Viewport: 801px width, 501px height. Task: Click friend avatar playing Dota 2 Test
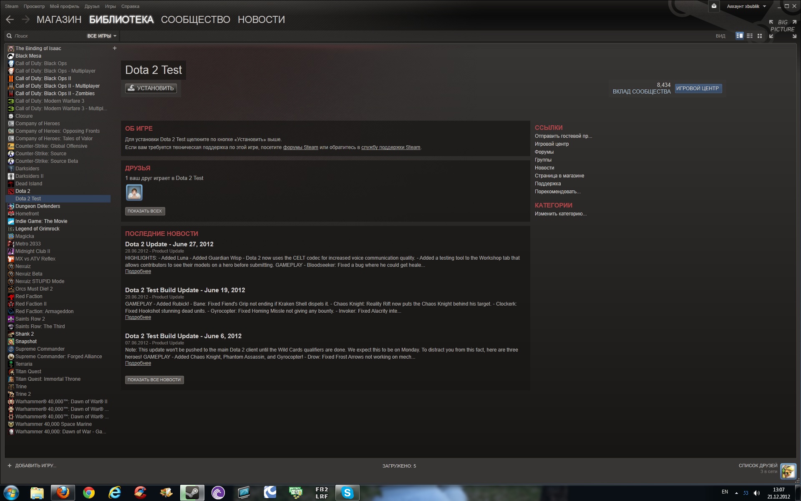134,192
